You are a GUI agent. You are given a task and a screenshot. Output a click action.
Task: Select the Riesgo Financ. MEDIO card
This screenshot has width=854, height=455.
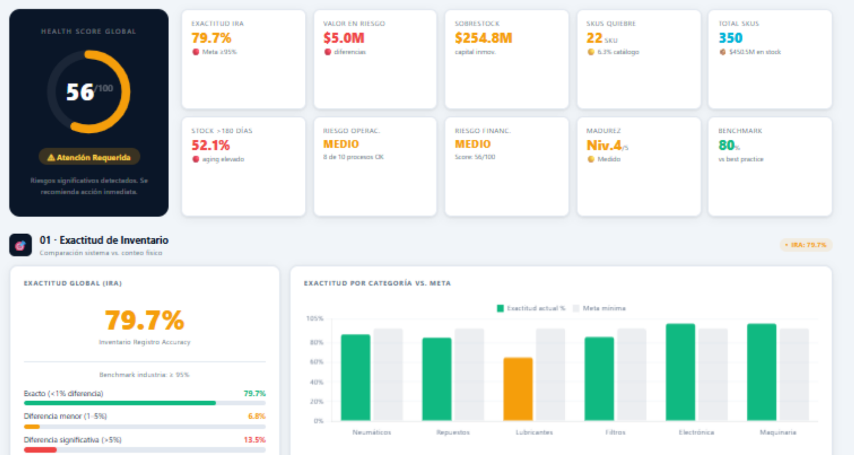point(507,166)
